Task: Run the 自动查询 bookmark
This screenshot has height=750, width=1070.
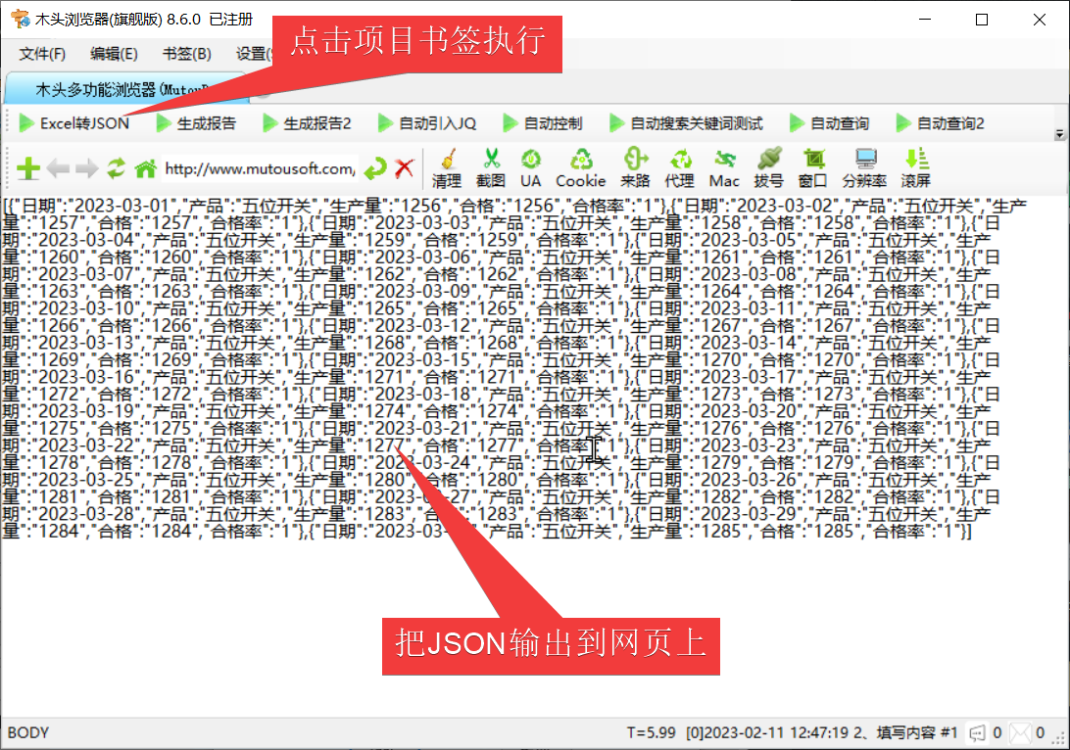Action: pos(829,123)
